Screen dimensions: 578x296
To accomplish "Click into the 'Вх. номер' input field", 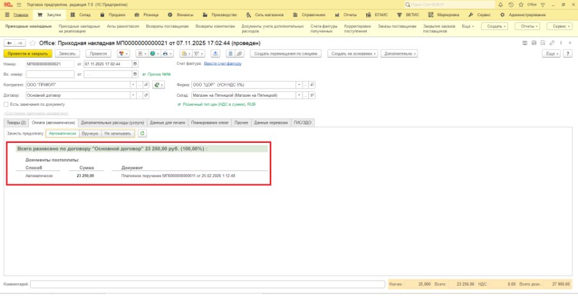I will [x=50, y=74].
